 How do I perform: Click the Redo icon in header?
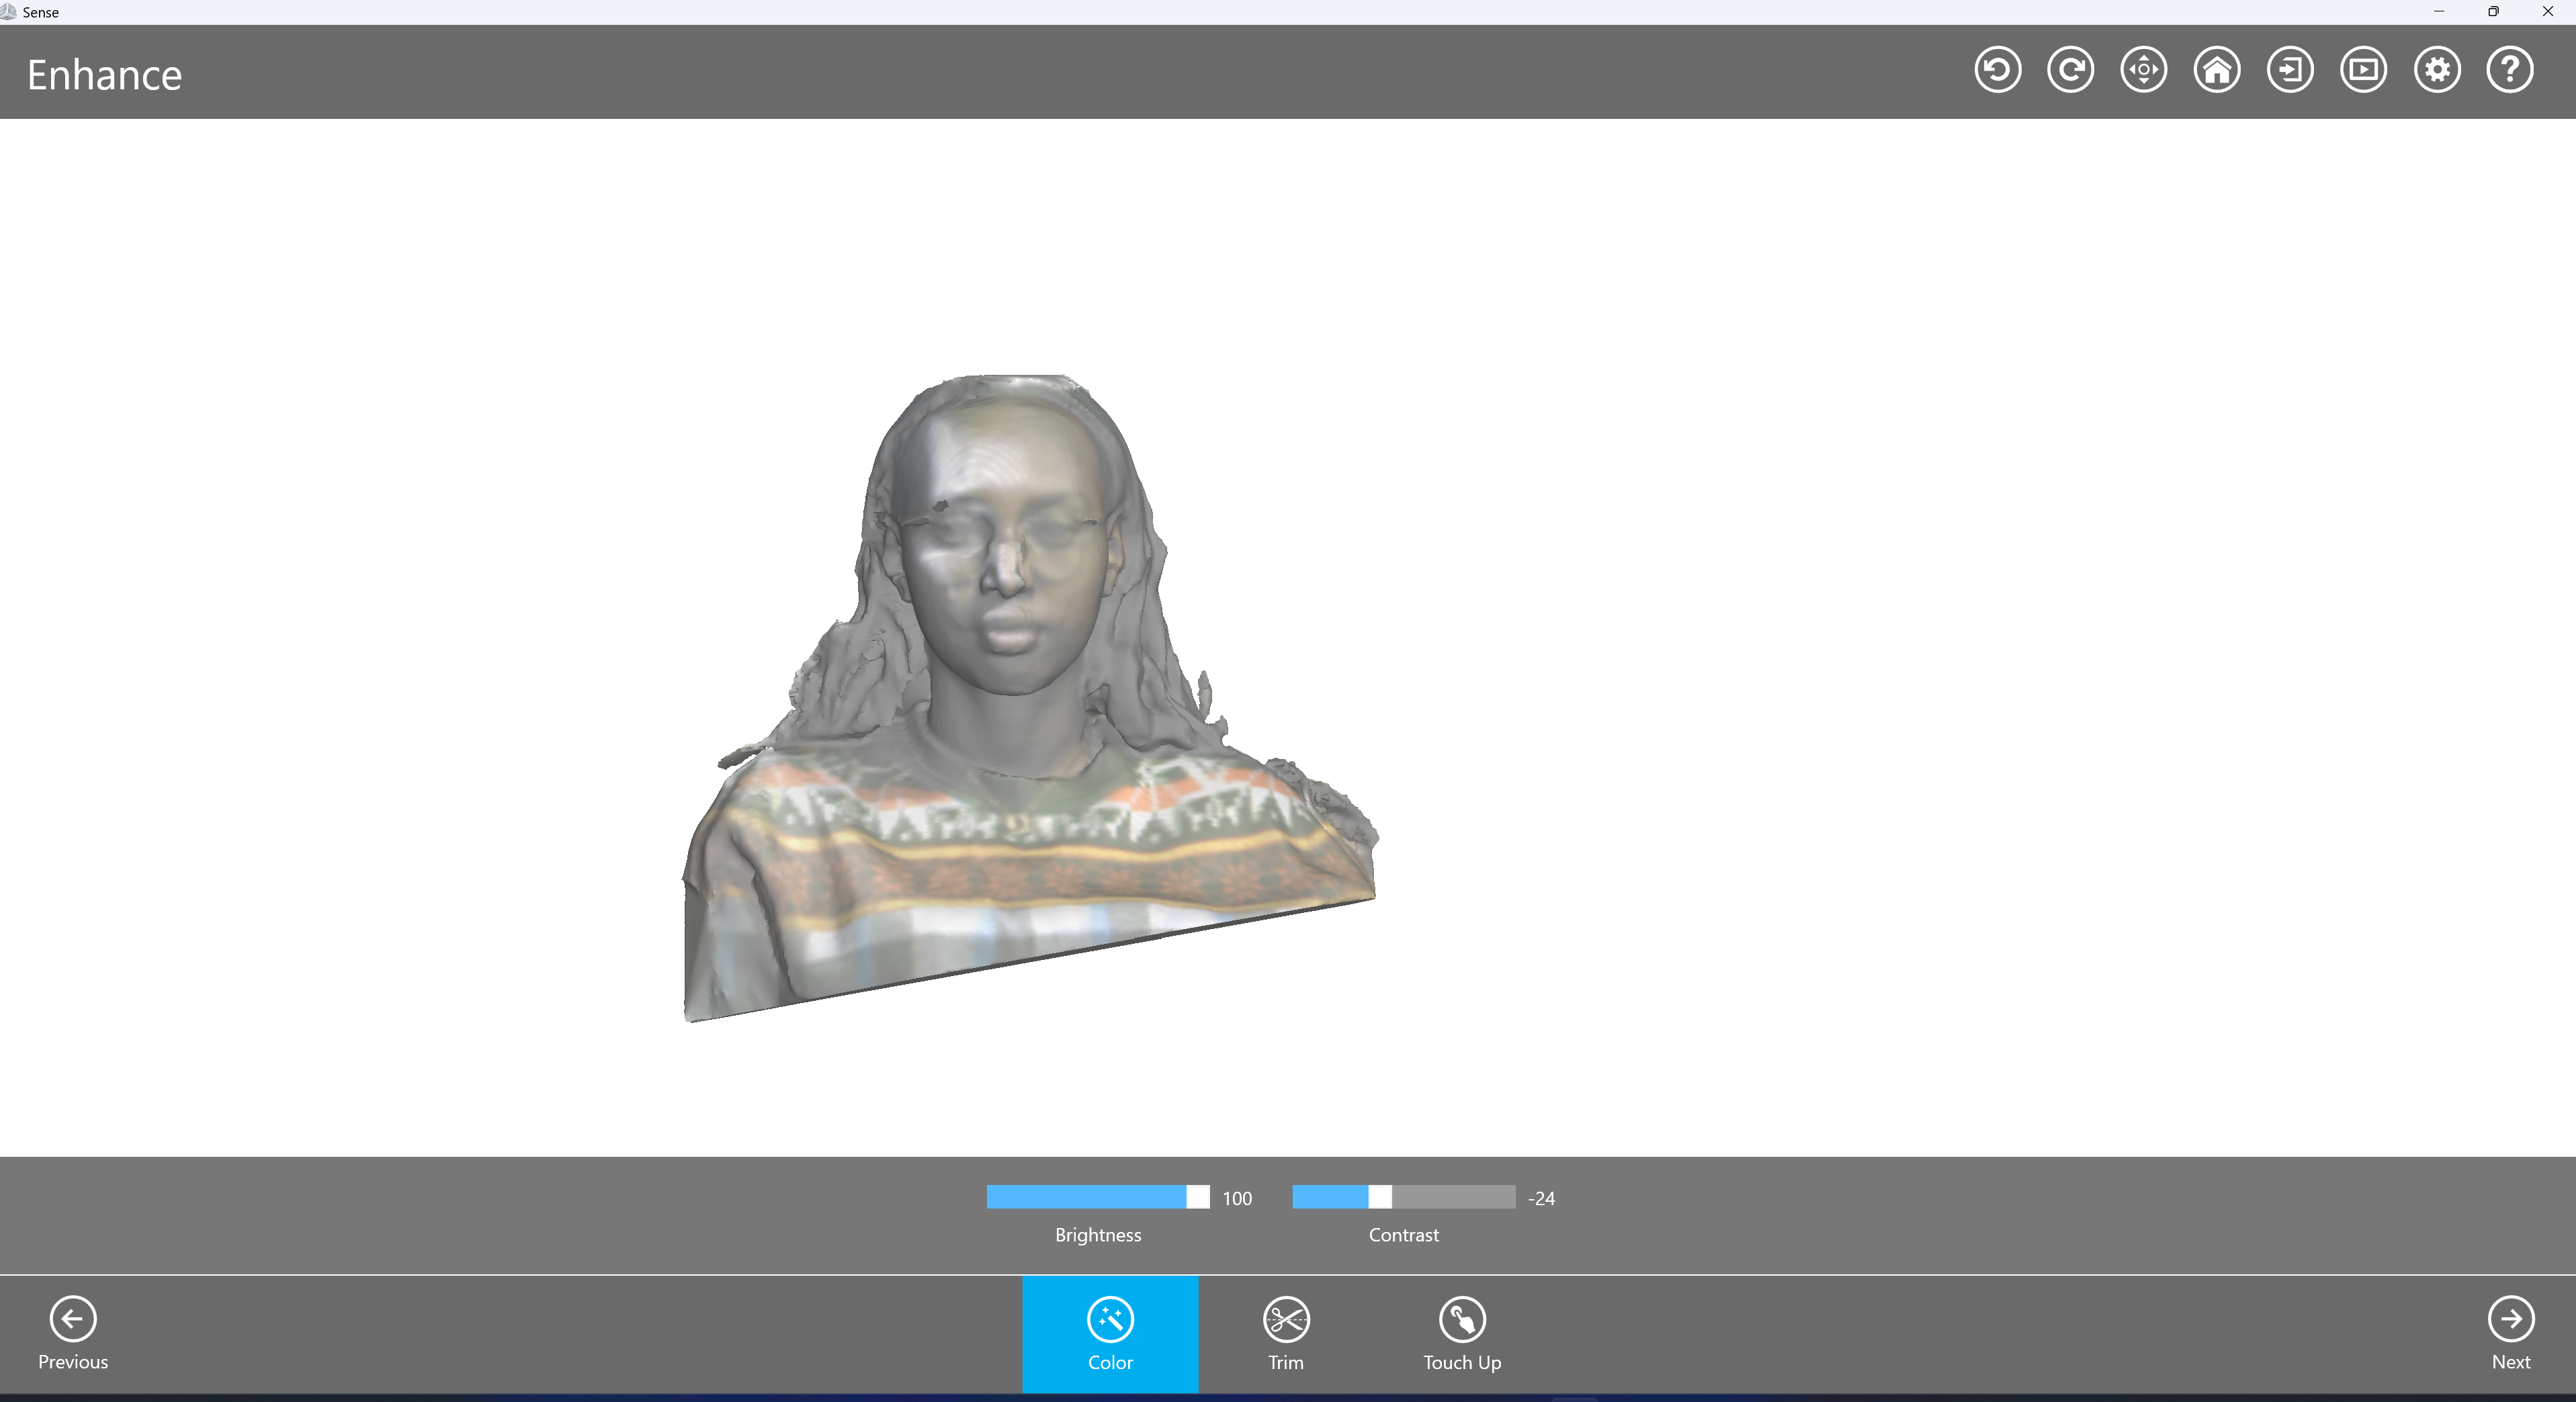pos(2070,70)
